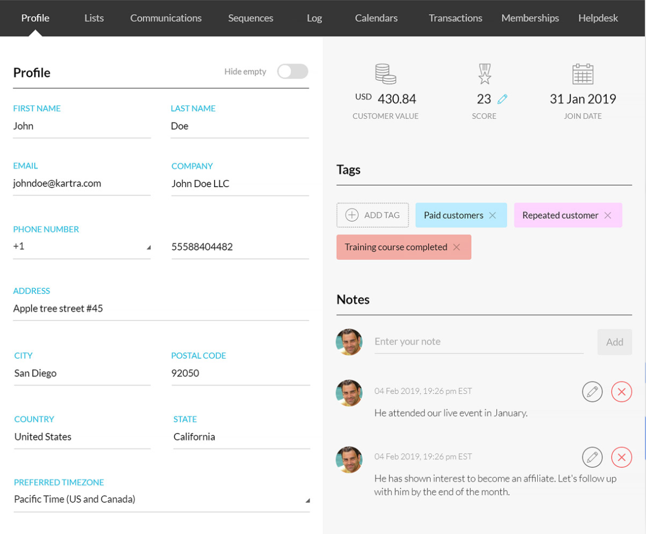Delete the affiliate interest note

(x=621, y=457)
